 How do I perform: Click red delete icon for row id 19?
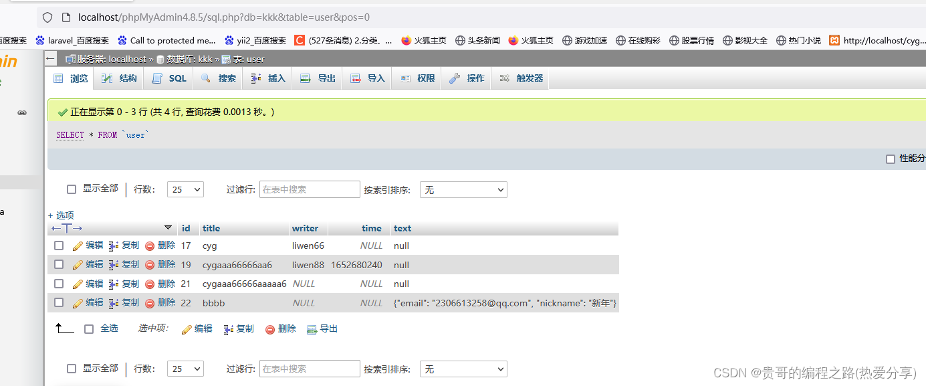pyautogui.click(x=150, y=265)
